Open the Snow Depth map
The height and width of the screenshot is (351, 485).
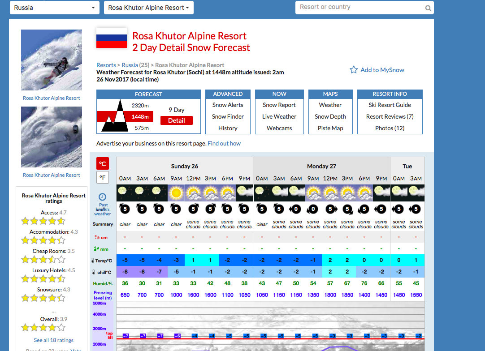click(330, 116)
